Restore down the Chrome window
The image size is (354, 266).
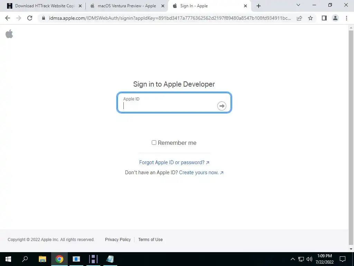[330, 5]
